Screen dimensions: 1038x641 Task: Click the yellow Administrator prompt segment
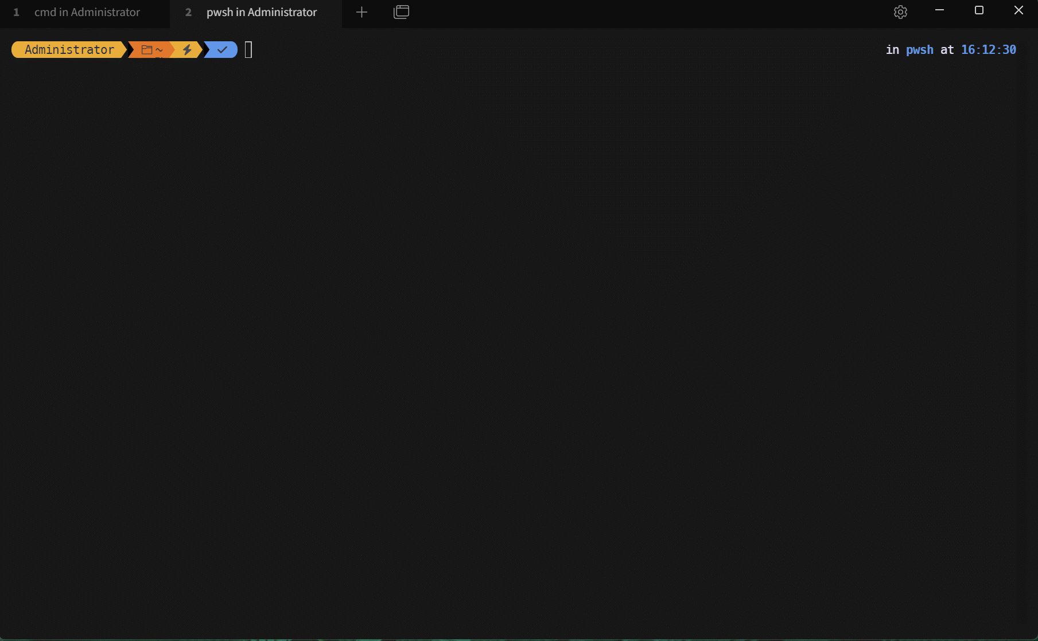pyautogui.click(x=69, y=50)
